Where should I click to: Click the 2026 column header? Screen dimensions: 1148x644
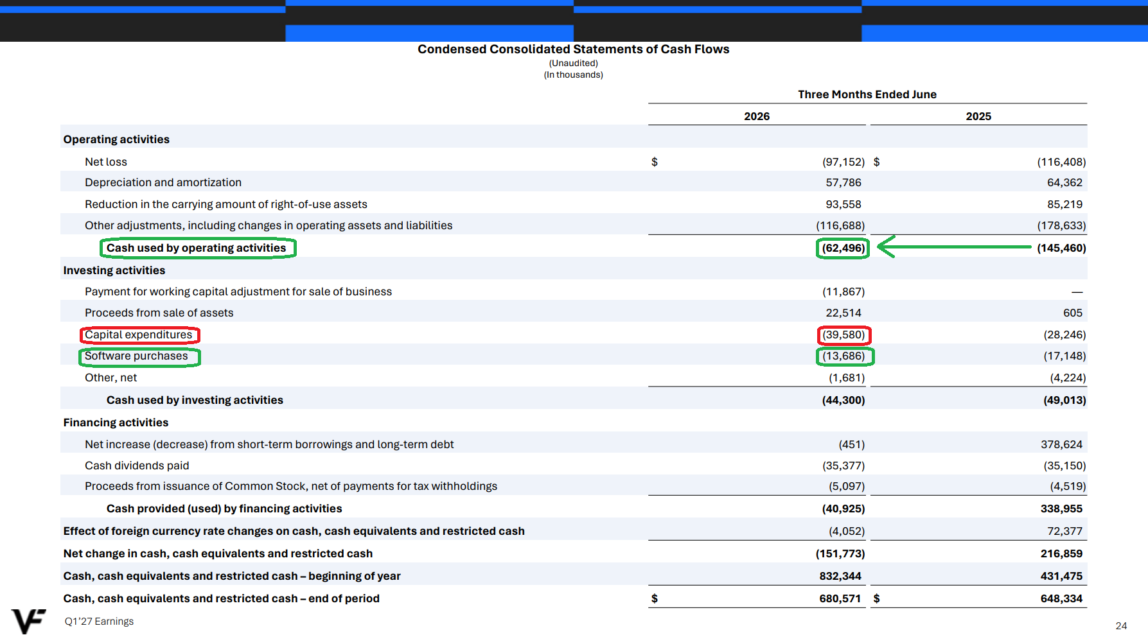[x=757, y=116]
